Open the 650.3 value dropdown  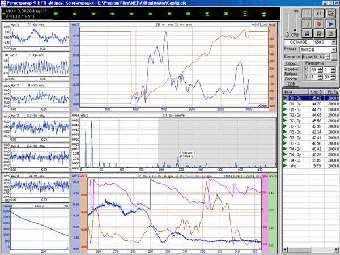tap(334, 42)
